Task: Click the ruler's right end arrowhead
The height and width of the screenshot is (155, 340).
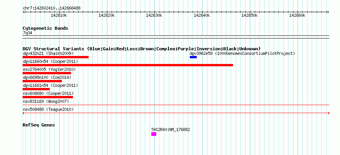Action: click(x=328, y=12)
